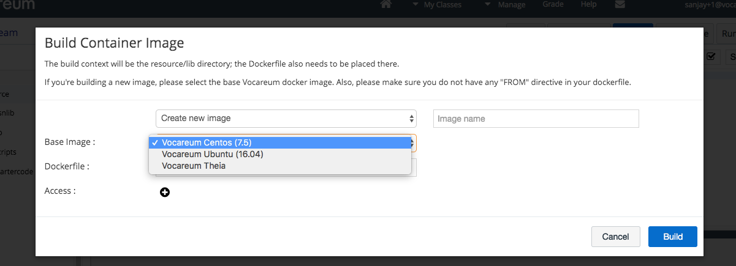Click the blue Build button
This screenshot has width=736, height=266.
(x=673, y=237)
